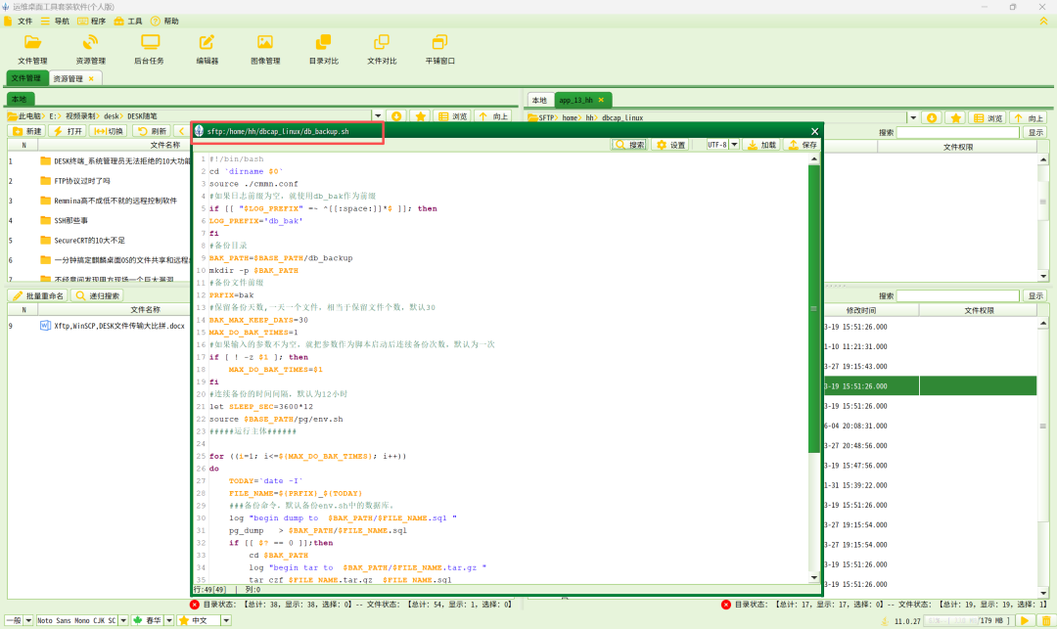
Task: Switch to the app_13_hh remote tab
Action: coord(576,100)
